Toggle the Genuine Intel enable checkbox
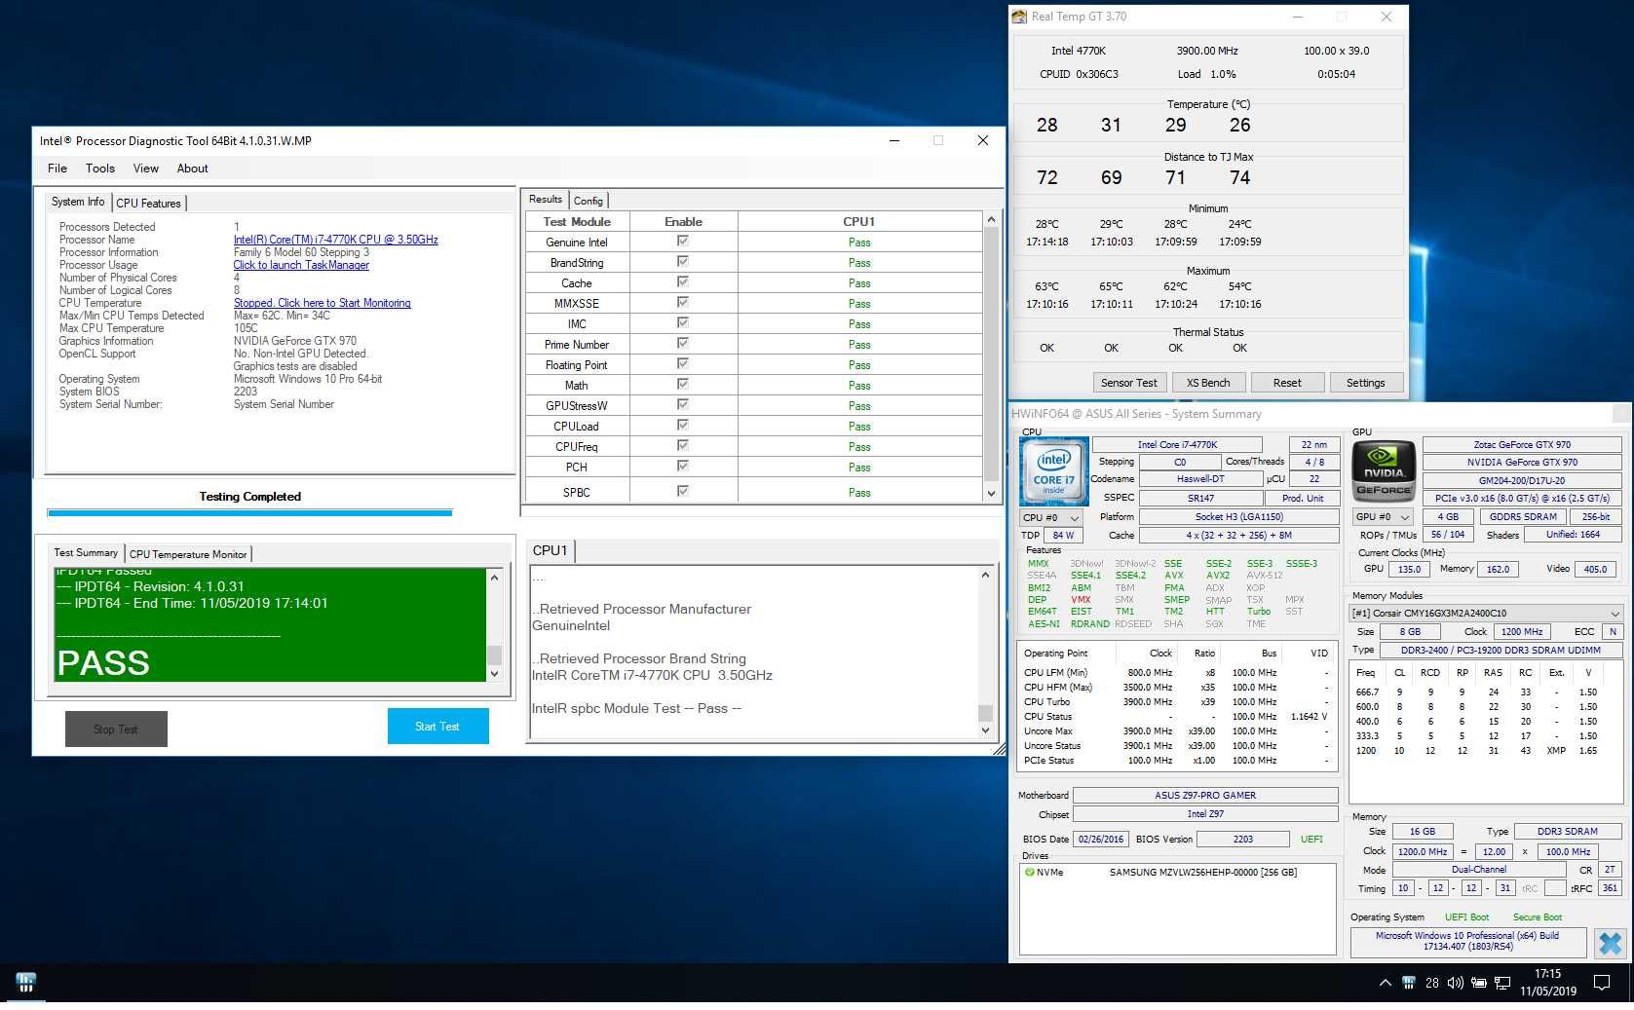The image size is (1634, 1010). click(683, 242)
